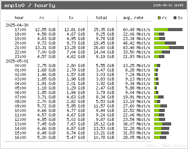Click rate 22.52 Mbit/s

point(136,110)
